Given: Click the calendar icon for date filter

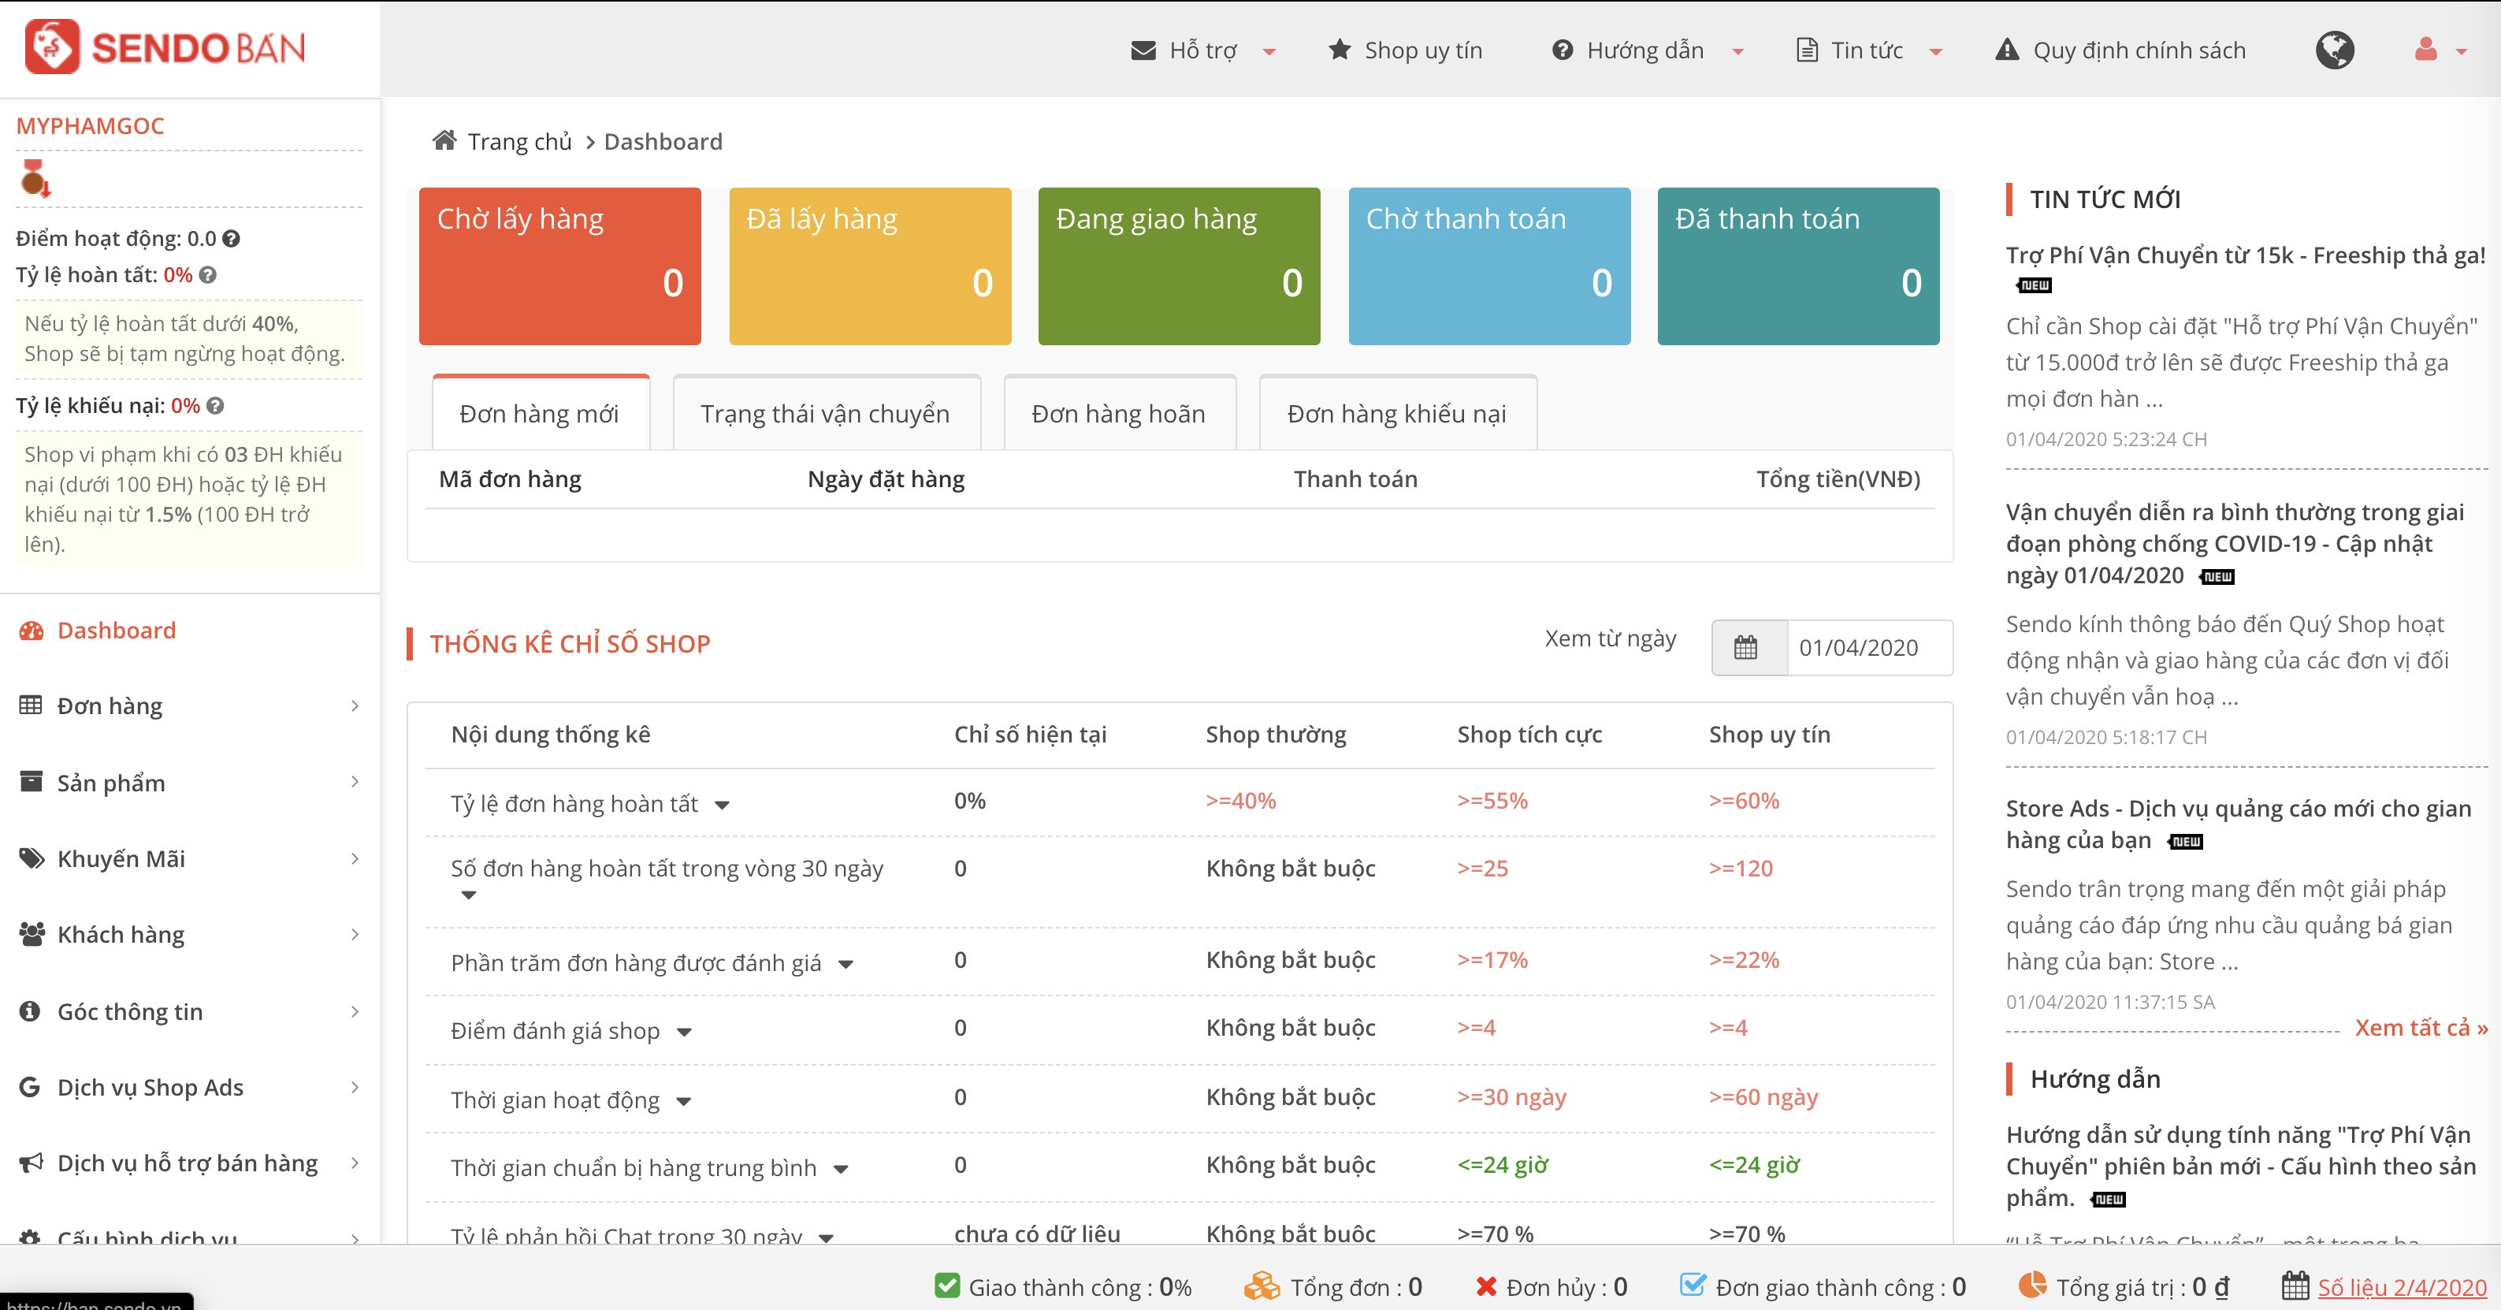Looking at the screenshot, I should (1745, 648).
